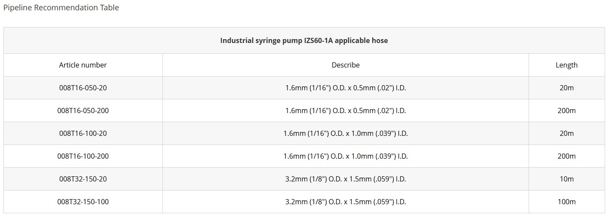The image size is (609, 218).
Task: Click article number 008T16-100-20
Action: coord(83,133)
